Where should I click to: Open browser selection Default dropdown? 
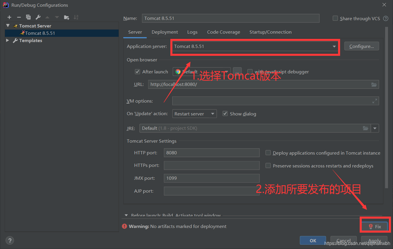202,72
